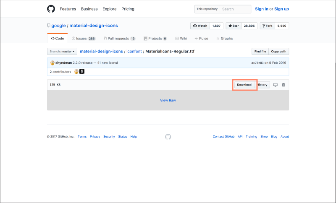This screenshot has height=203, width=336.
Task: Click the GitHub Octocat logo in header
Action: click(51, 9)
